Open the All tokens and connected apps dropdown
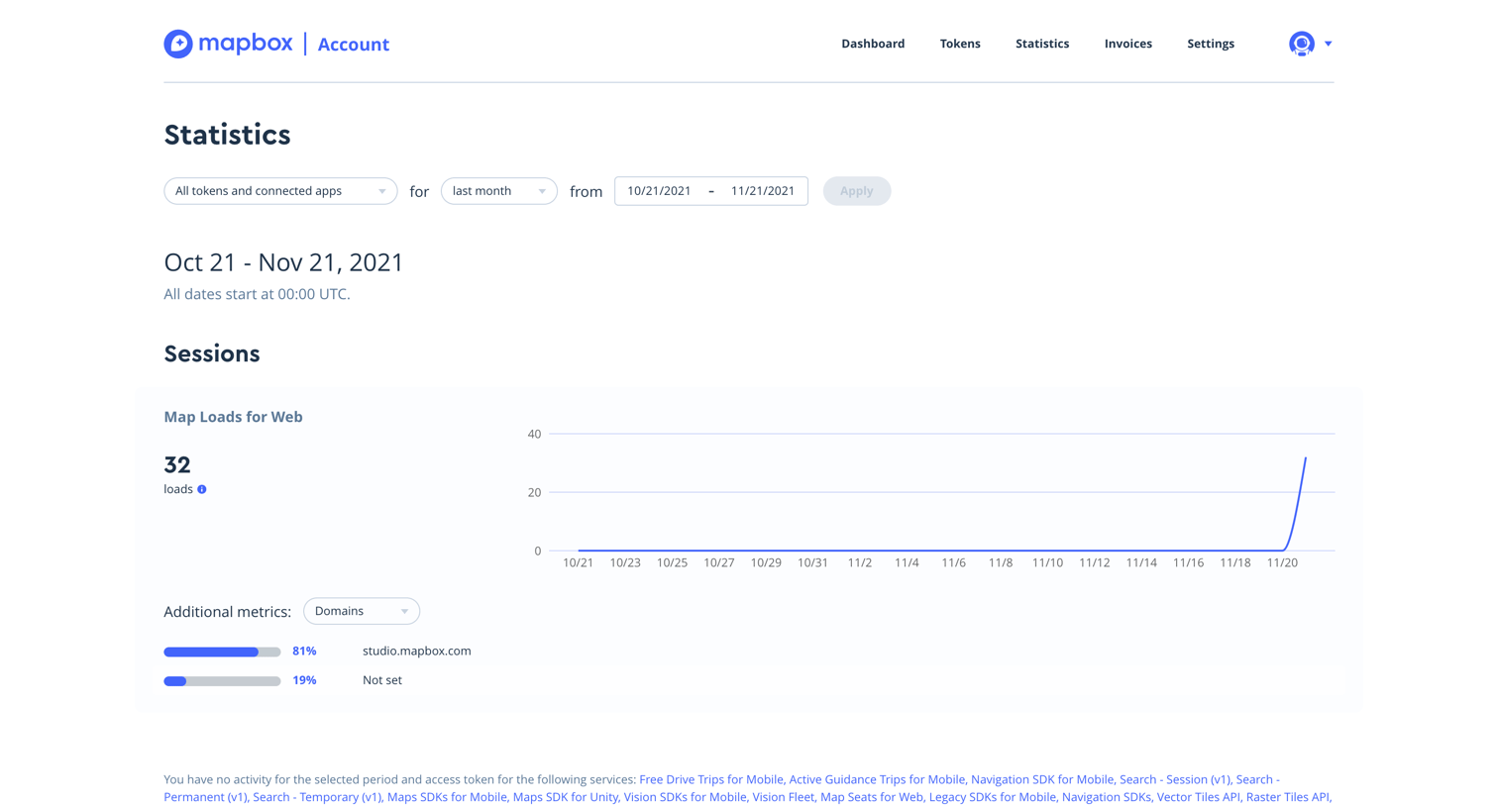Viewport: 1498px width, 806px height. [x=280, y=191]
